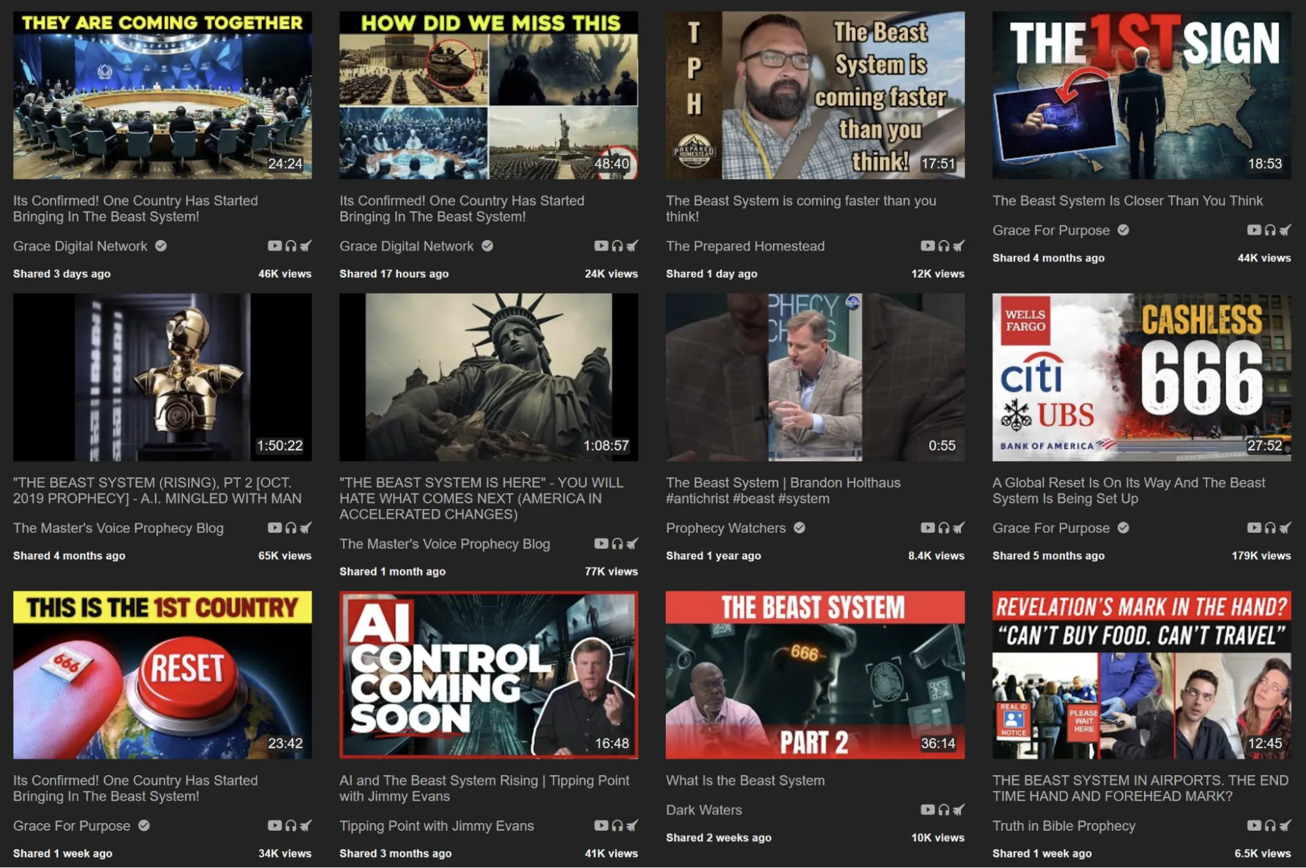The image size is (1306, 868).
Task: Click the jet icon beside Truth in Bible Prophecy
Action: click(x=1285, y=826)
